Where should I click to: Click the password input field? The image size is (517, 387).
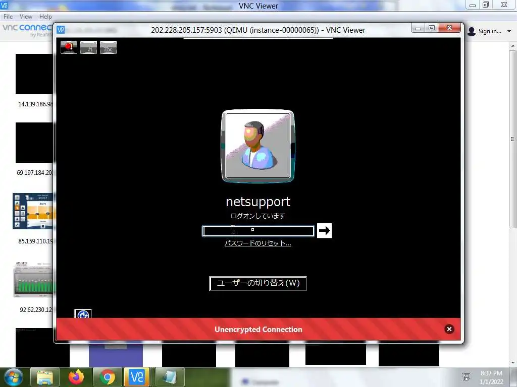(258, 231)
